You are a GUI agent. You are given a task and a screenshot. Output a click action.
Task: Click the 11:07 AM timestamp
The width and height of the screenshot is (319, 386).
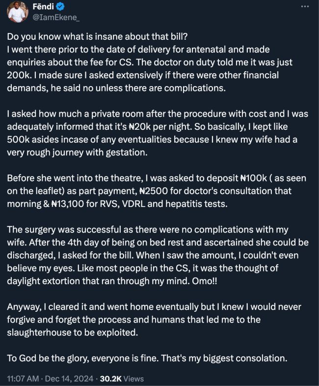point(23,379)
